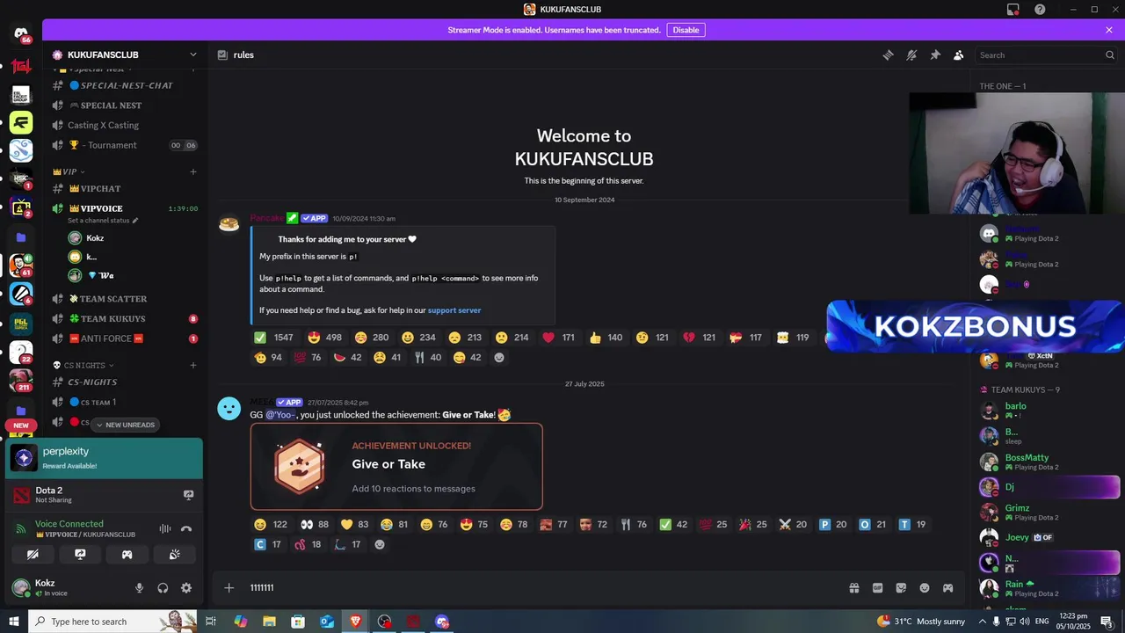The image size is (1125, 633).
Task: Collapse the VIP channel category
Action: point(69,171)
